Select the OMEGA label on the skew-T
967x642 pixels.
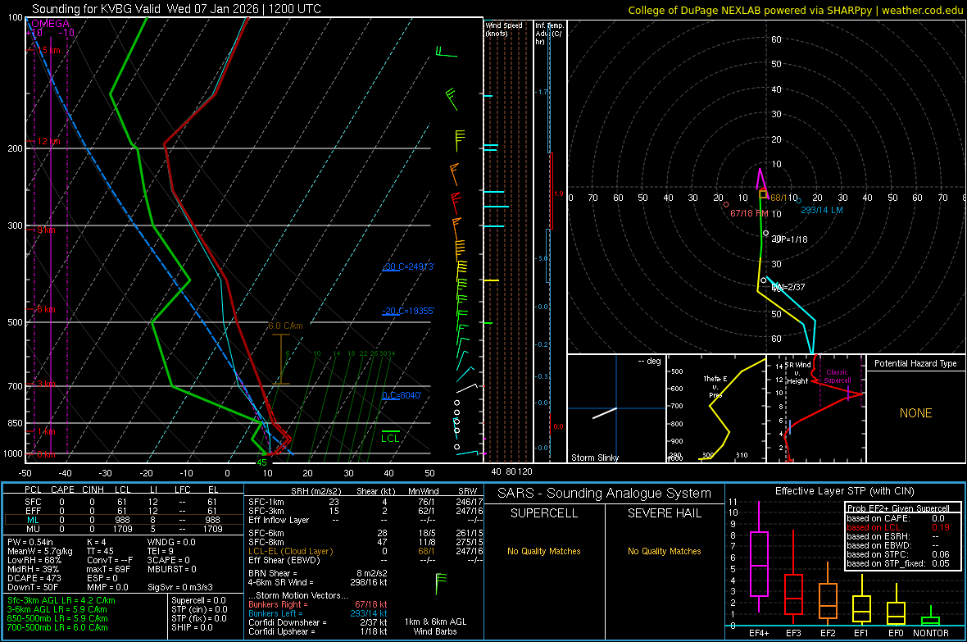click(50, 24)
